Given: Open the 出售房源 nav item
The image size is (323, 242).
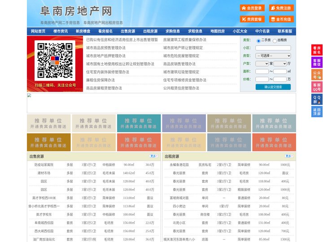Looking at the screenshot, I should [x=128, y=31].
